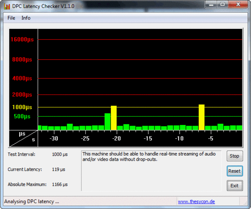
Task: Minimize the DPC Latency Checker window
Action: tap(211, 5)
